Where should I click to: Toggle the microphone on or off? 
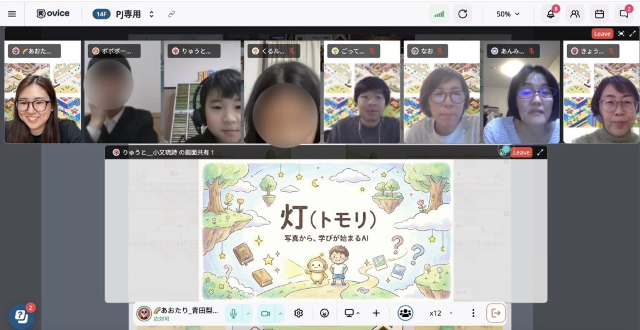[233, 313]
